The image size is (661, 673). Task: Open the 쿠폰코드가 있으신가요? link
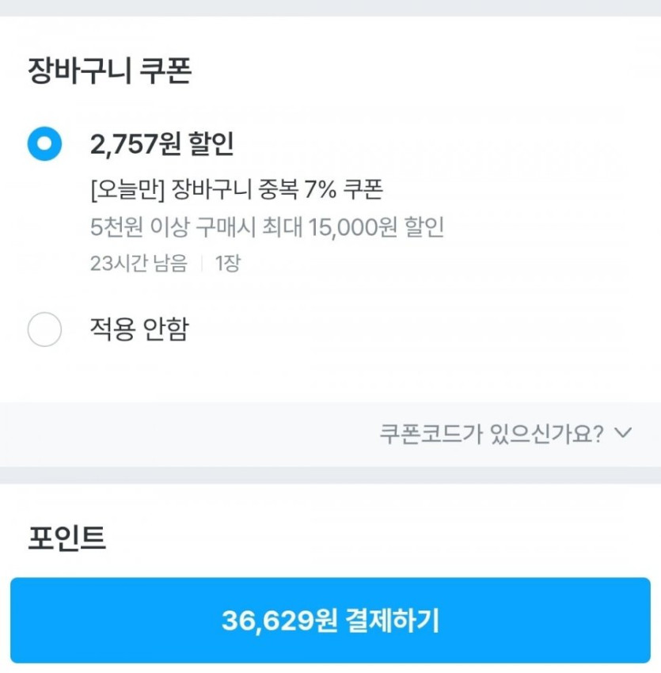click(x=492, y=434)
